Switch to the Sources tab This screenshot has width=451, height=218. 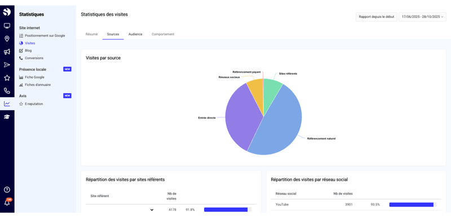coord(113,34)
